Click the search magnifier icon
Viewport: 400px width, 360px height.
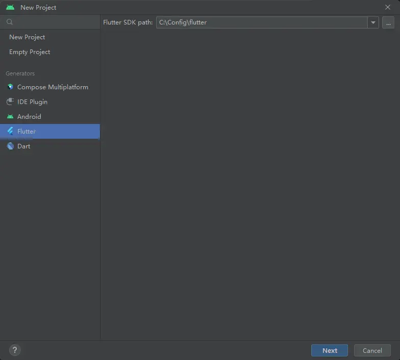click(9, 22)
